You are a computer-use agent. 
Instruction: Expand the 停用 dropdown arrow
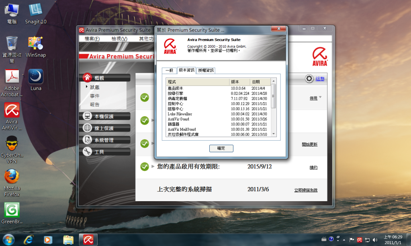coord(320,98)
